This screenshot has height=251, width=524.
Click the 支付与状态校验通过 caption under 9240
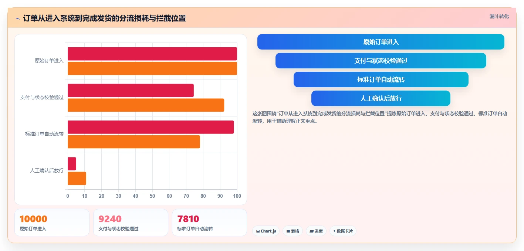click(x=118, y=229)
